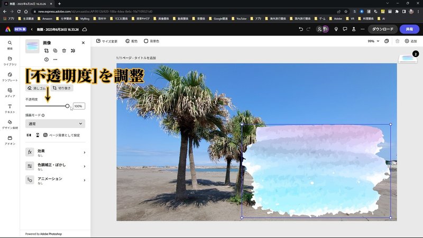Screen dimensions: 423x238
Task: Expand the 色調補正・ぼかし adjustments section
Action: (56, 166)
